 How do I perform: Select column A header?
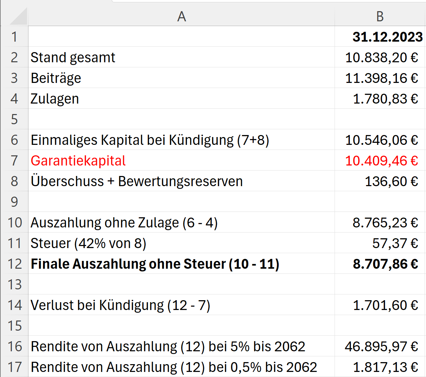182,16
